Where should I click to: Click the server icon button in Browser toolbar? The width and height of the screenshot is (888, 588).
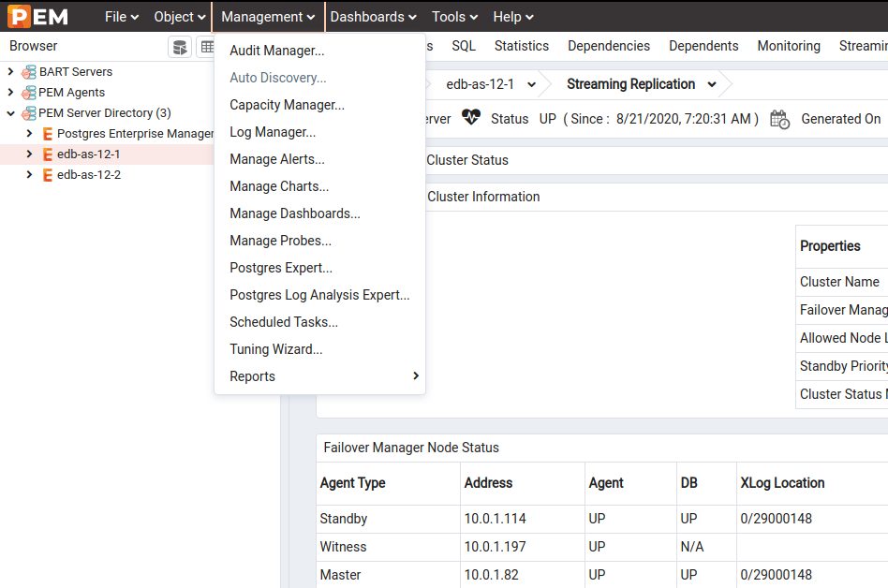(180, 47)
